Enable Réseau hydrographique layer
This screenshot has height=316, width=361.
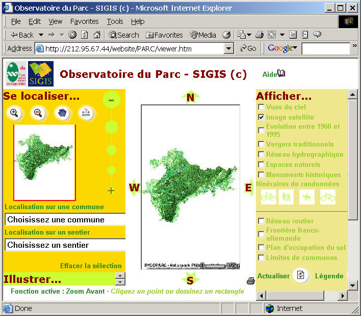[x=261, y=154]
